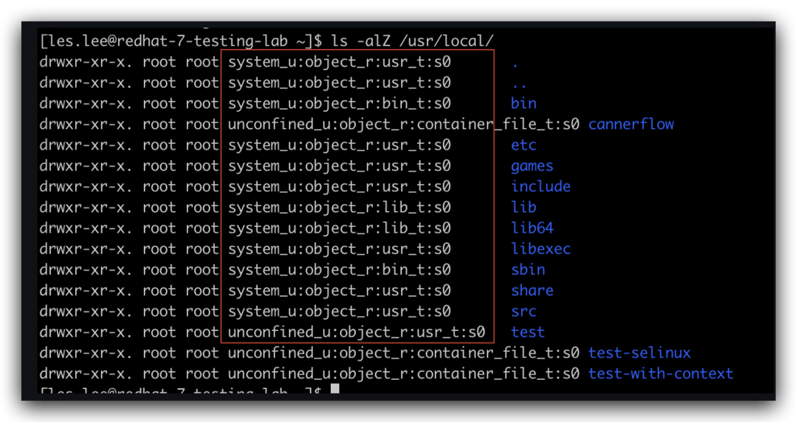Click the unconfined_u:object_r:usr_t:s0 label on test row

pos(356,332)
